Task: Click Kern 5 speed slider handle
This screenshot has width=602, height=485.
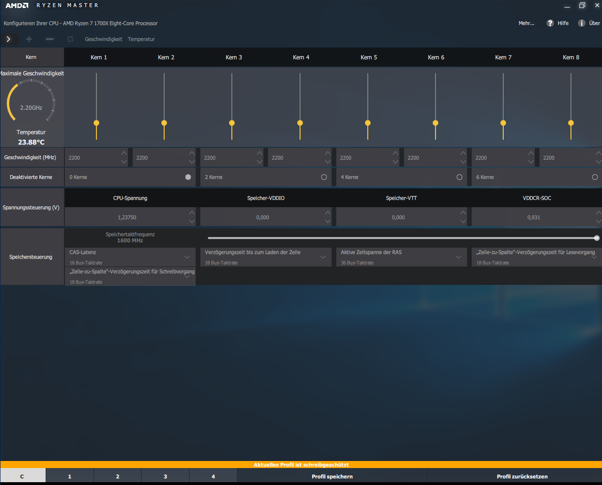Action: (368, 123)
